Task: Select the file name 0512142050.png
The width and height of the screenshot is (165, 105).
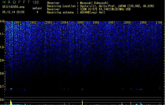Action: tap(13, 7)
